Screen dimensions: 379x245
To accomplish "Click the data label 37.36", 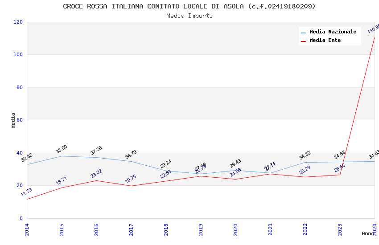I will coord(96,151).
